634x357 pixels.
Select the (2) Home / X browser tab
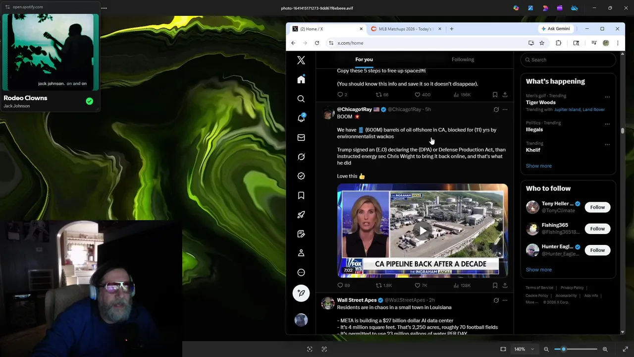pyautogui.click(x=327, y=29)
